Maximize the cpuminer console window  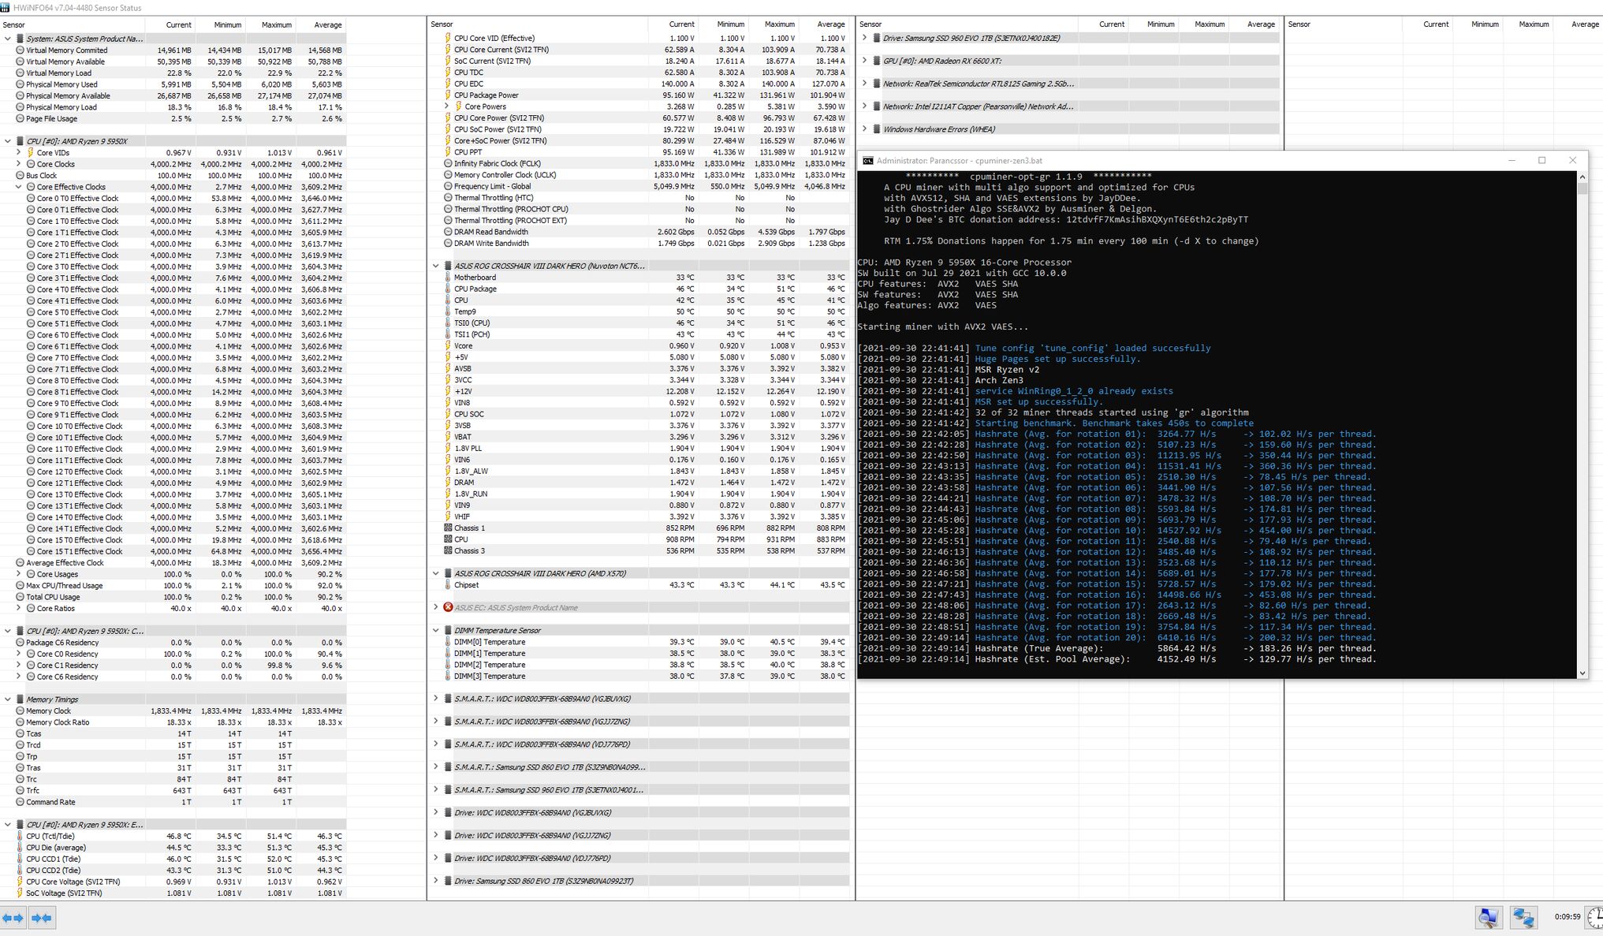1541,160
